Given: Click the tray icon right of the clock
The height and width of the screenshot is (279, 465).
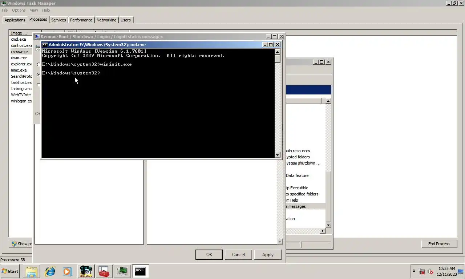Looking at the screenshot, I should click(461, 271).
